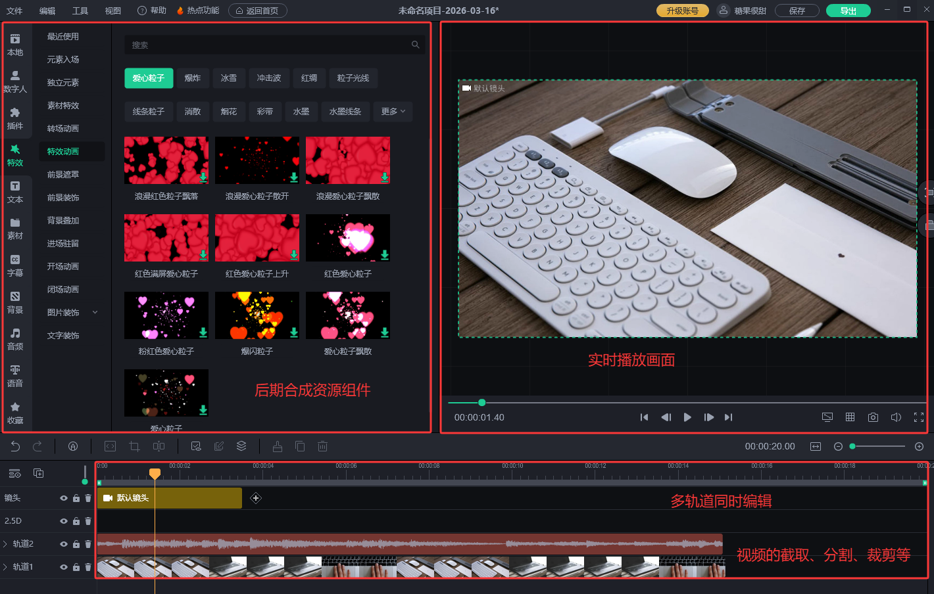Screen dimensions: 934x594
Task: Click the timeline zoom slider handle
Action: tap(852, 446)
